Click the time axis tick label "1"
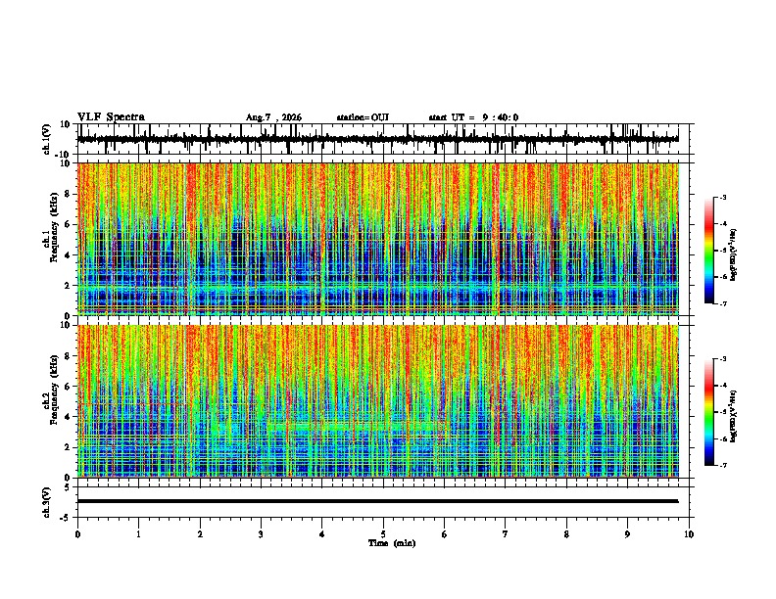 pos(138,534)
